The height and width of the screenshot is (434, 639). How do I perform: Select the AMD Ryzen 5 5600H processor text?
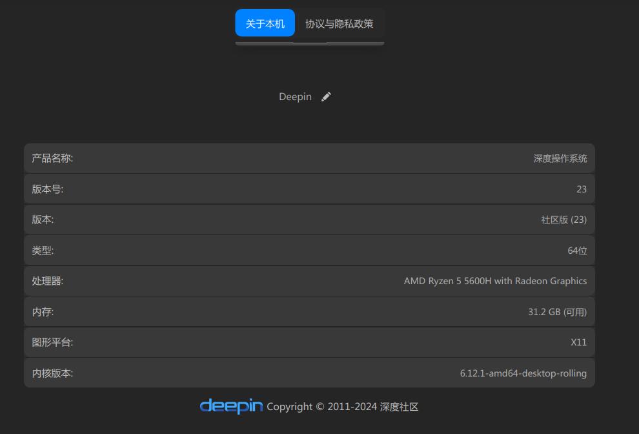coord(495,281)
